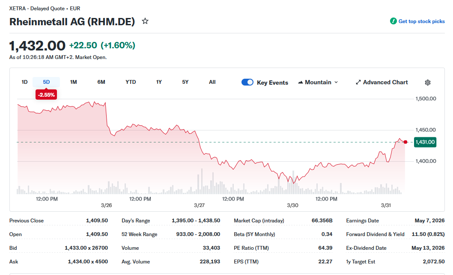The height and width of the screenshot is (275, 453).
Task: Click the -2.55% change badge
Action: (x=46, y=95)
